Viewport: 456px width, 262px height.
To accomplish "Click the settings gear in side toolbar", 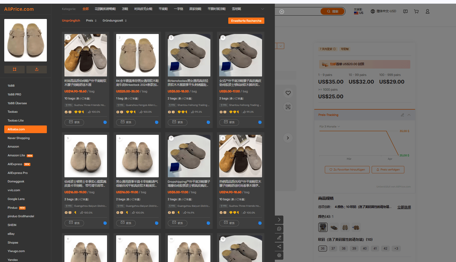I will point(279,255).
